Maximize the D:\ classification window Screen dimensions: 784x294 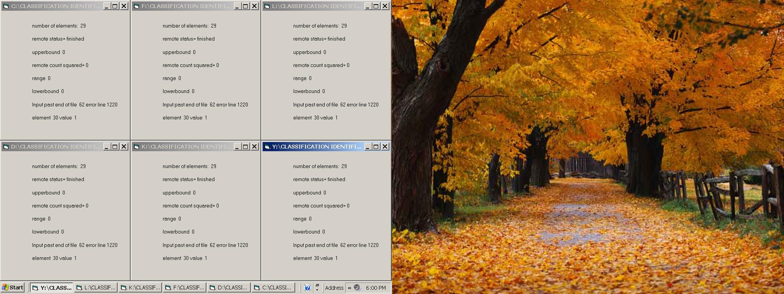[115, 147]
